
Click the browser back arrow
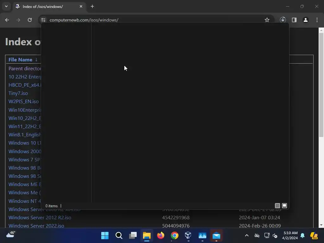point(7,20)
